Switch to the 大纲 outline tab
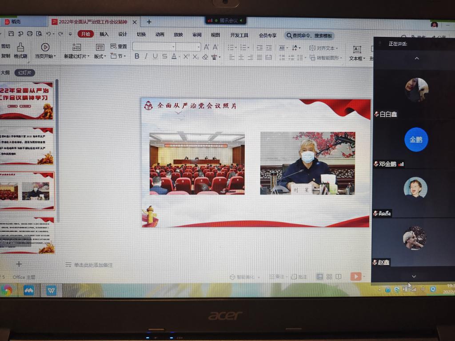 click(x=5, y=72)
